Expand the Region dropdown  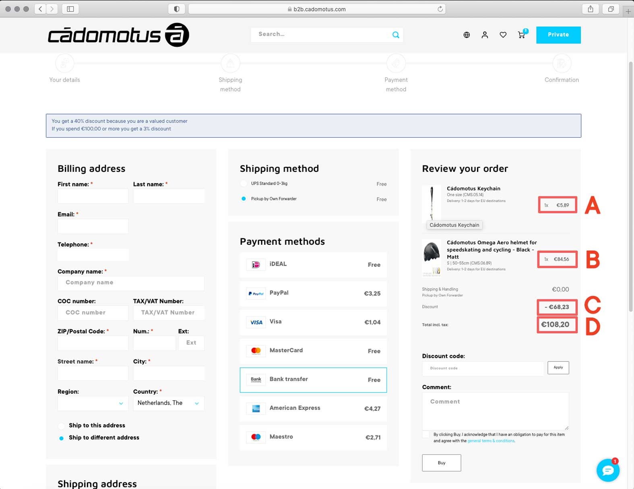coord(93,403)
